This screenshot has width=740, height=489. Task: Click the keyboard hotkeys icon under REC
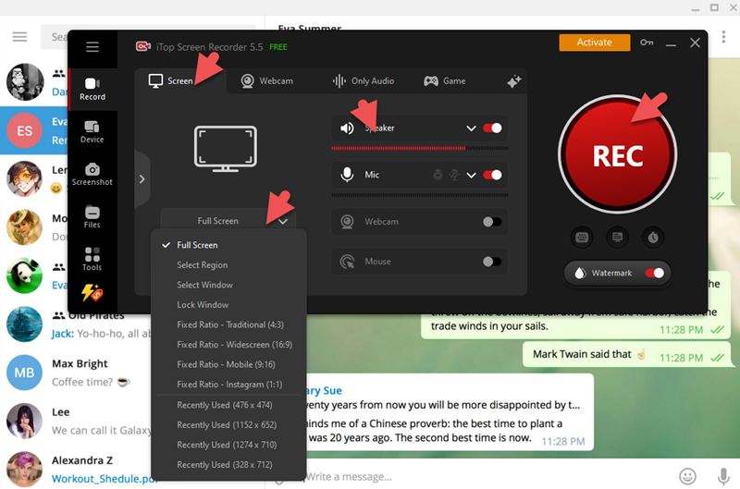tap(582, 237)
